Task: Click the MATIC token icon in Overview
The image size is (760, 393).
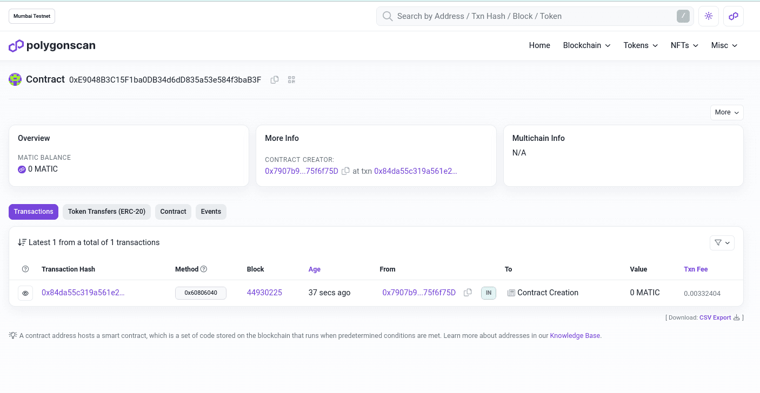Action: click(22, 170)
